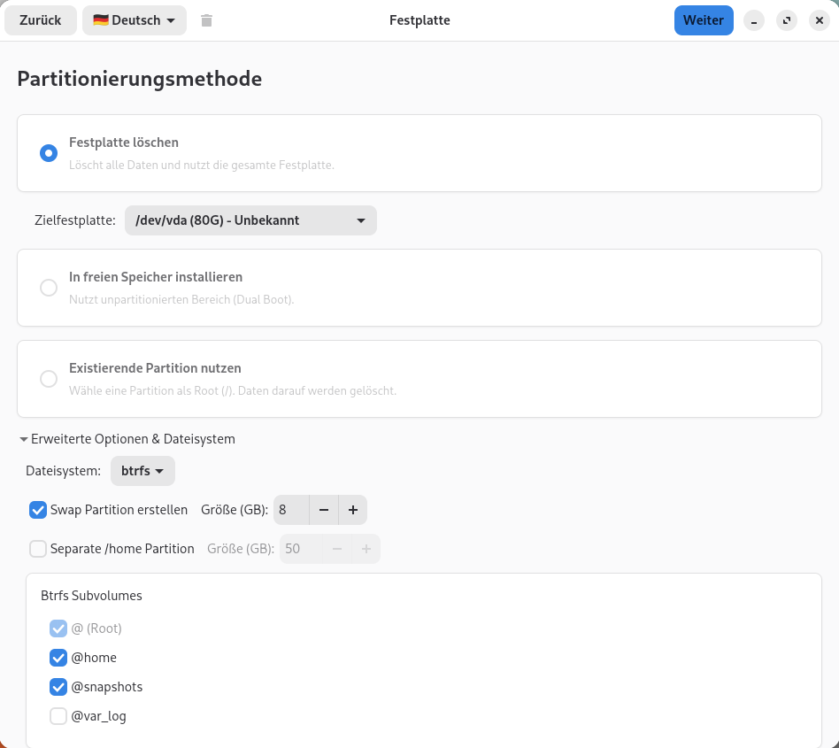The height and width of the screenshot is (748, 839).
Task: Open the btrfs Dateisystem dropdown
Action: (142, 471)
